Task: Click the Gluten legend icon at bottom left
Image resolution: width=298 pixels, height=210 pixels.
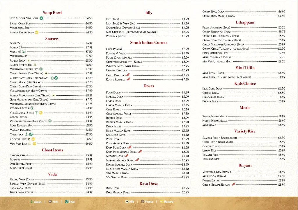Action: click(x=31, y=202)
